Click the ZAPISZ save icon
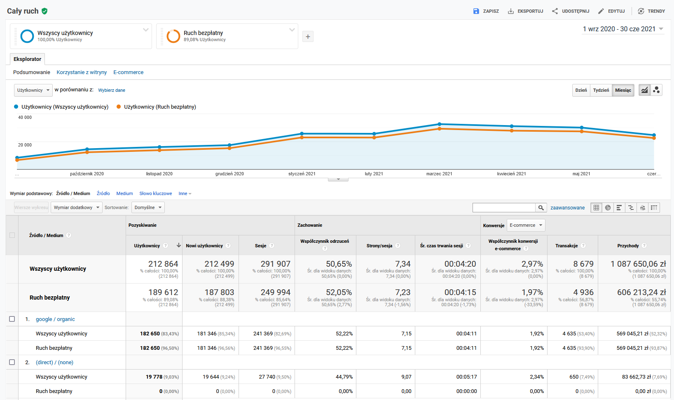 coord(476,11)
